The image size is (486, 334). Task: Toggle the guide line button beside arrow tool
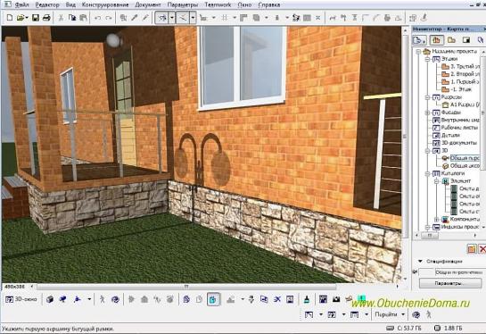coord(182,18)
